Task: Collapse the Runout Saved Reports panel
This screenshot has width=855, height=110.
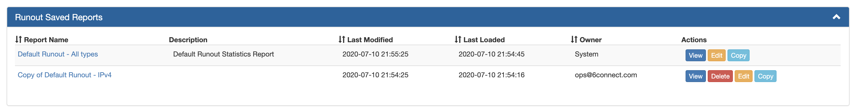Action: pos(836,17)
